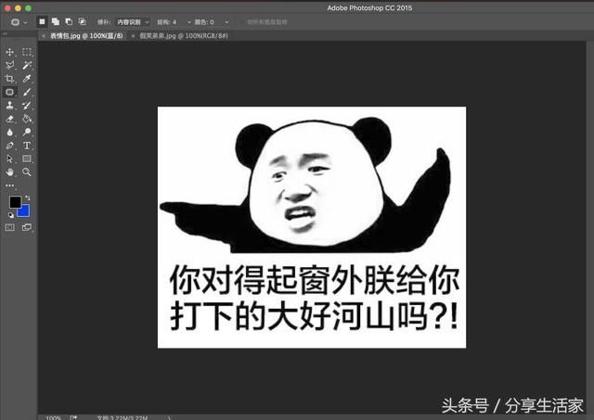Close the 表情包.jpg document tab
Screen dimensions: 594x420
click(x=44, y=36)
